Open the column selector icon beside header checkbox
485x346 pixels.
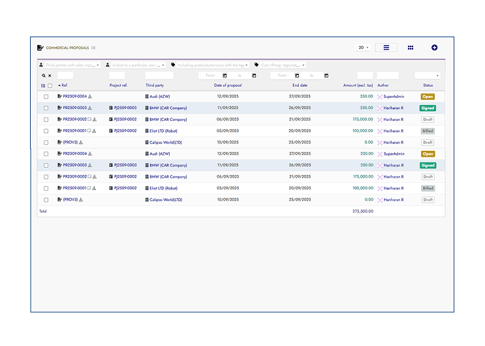(x=43, y=86)
